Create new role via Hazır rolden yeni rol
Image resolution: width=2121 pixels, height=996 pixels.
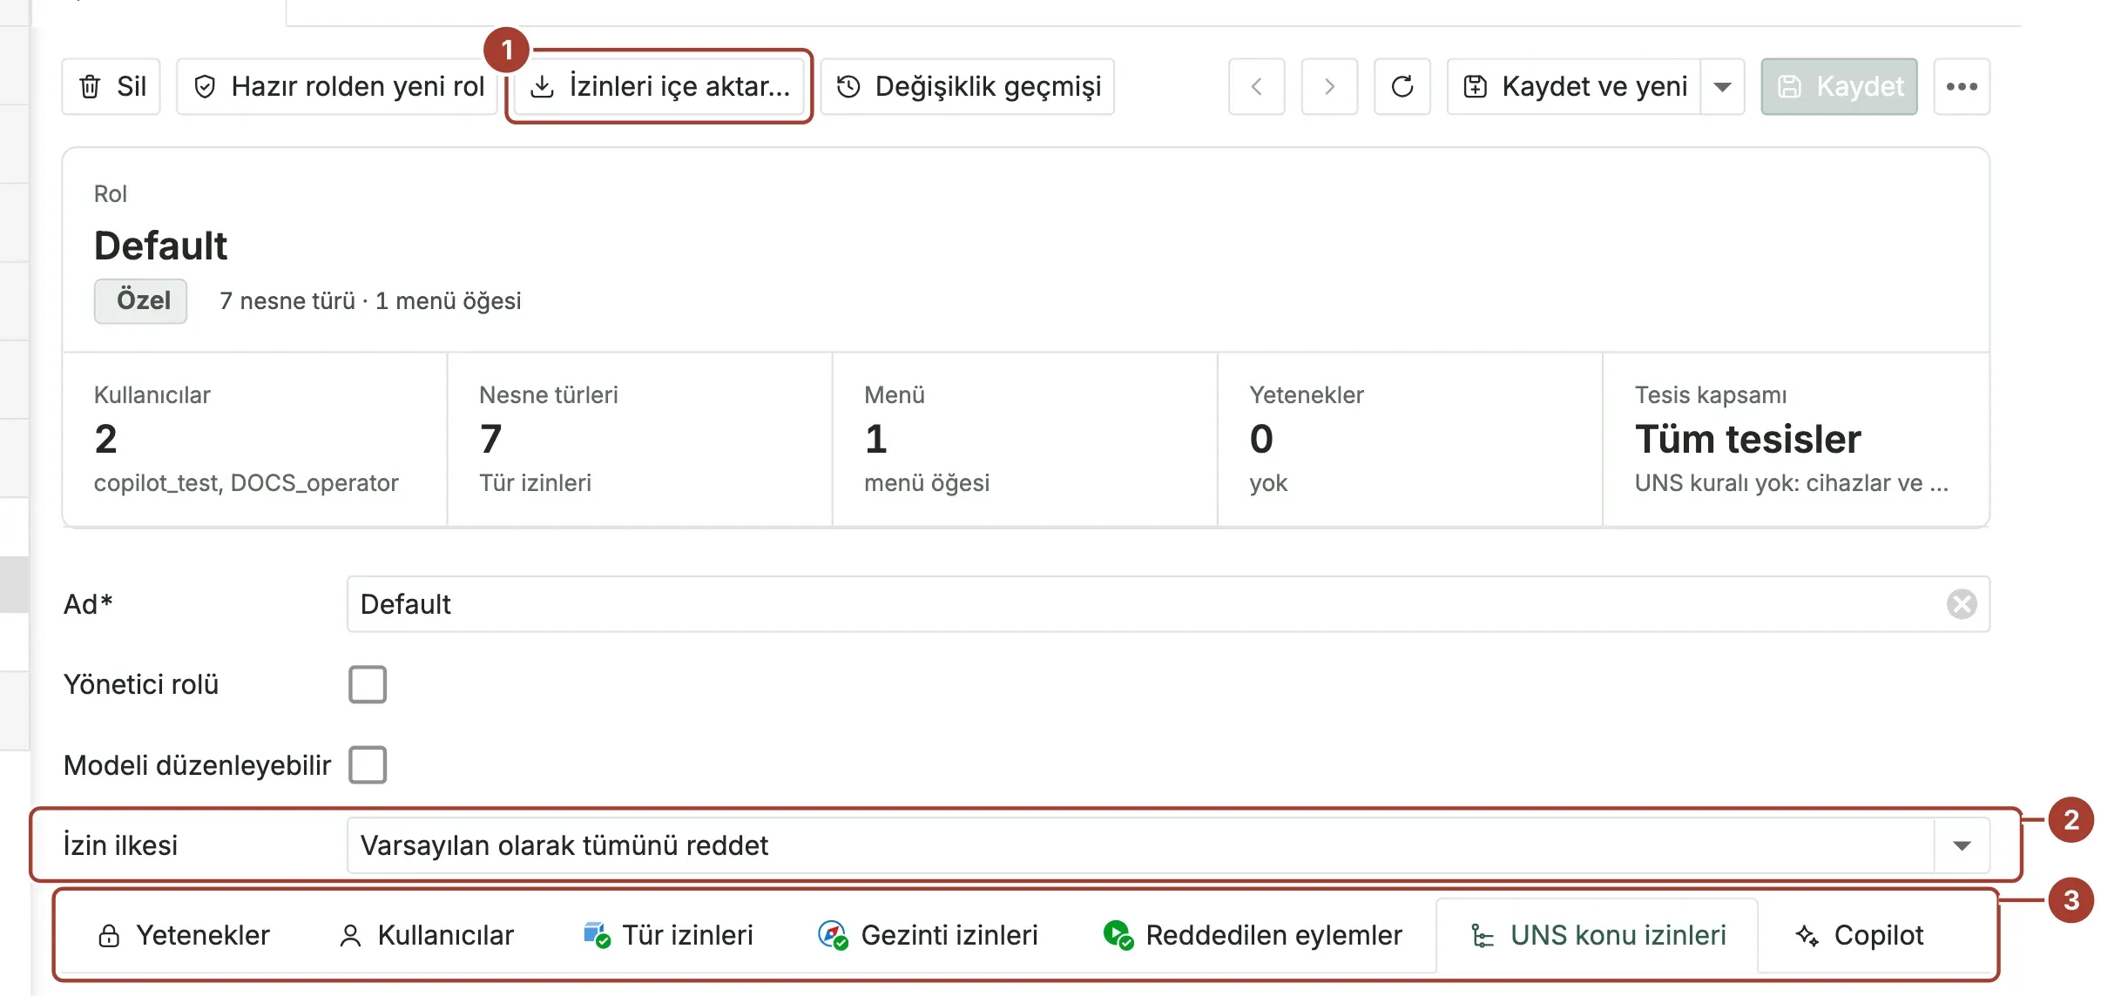click(337, 86)
